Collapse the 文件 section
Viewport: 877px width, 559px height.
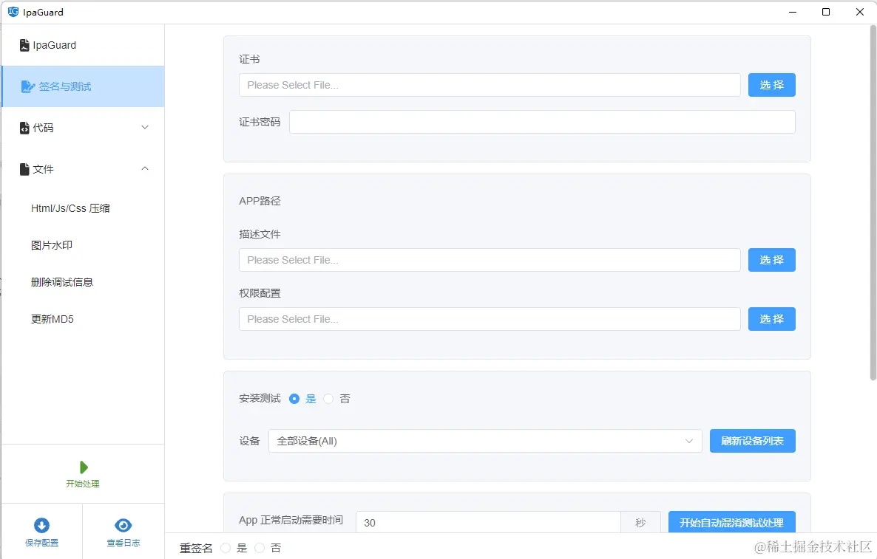[145, 168]
